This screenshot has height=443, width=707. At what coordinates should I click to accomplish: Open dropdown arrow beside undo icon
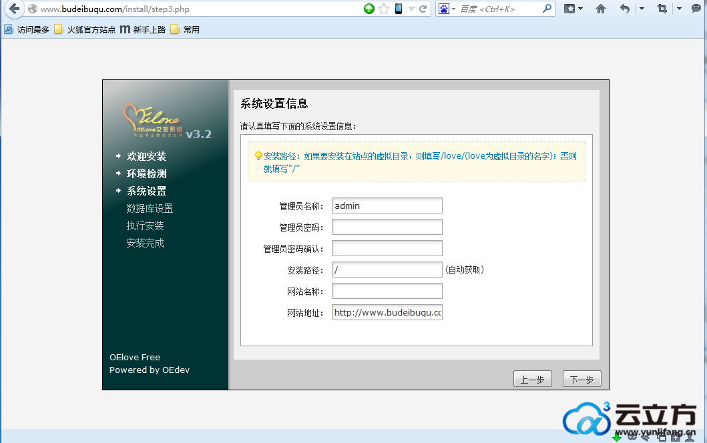tap(642, 9)
